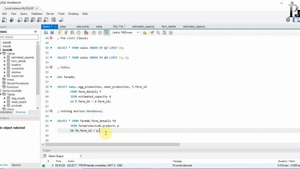Viewport: 300px width, 169px height.
Task: Expand the meat_supply table node
Action: (5, 102)
